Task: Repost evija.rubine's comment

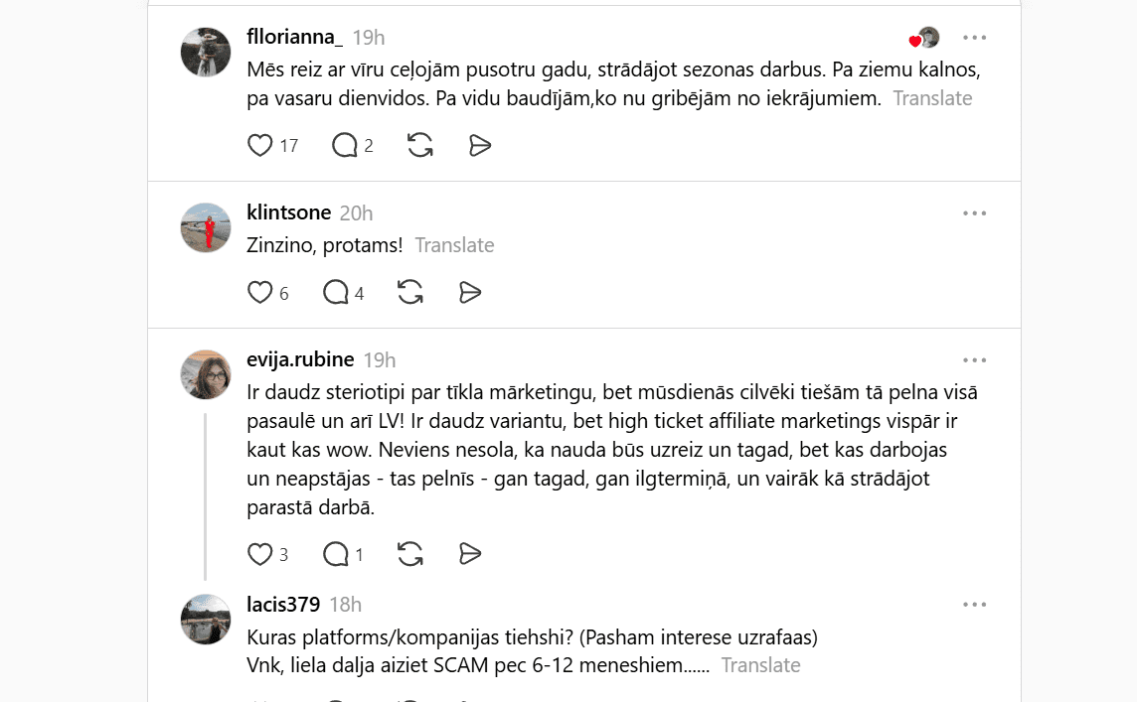Action: click(x=410, y=554)
